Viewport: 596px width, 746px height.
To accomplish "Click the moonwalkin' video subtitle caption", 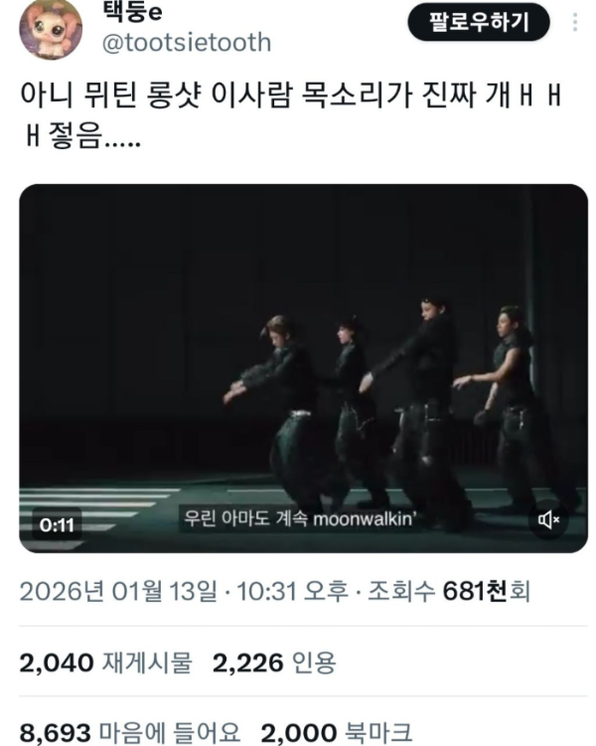I will click(x=300, y=518).
